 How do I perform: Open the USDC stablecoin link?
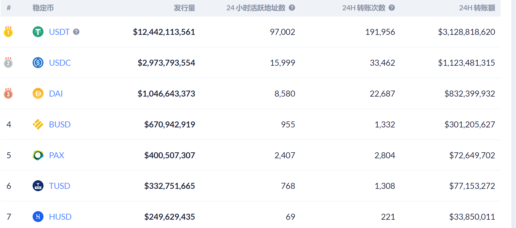click(x=60, y=63)
